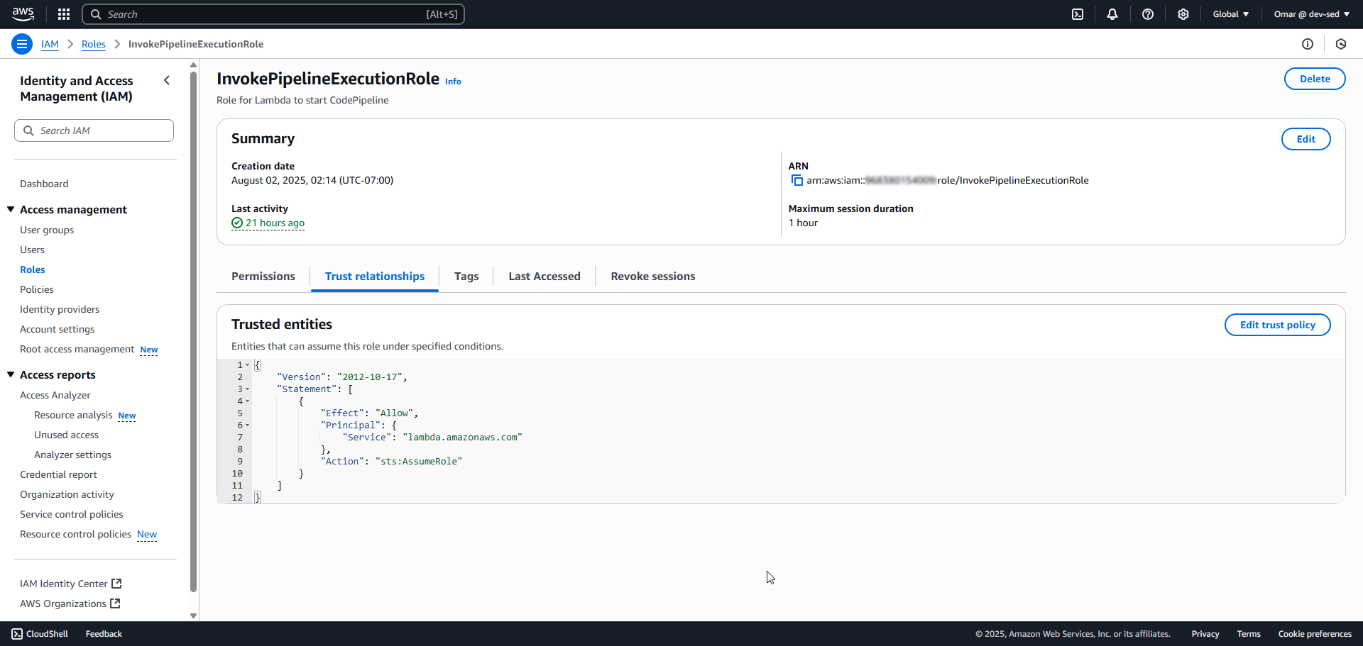This screenshot has width=1363, height=646.
Task: Open the Tags tab
Action: [x=466, y=277]
